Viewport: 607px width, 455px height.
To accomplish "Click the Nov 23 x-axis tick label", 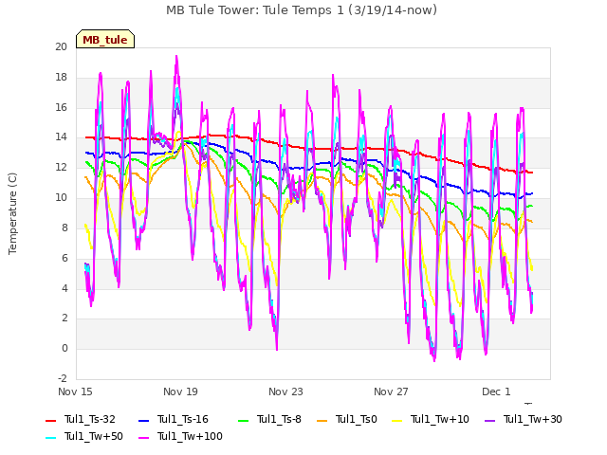I will [285, 391].
